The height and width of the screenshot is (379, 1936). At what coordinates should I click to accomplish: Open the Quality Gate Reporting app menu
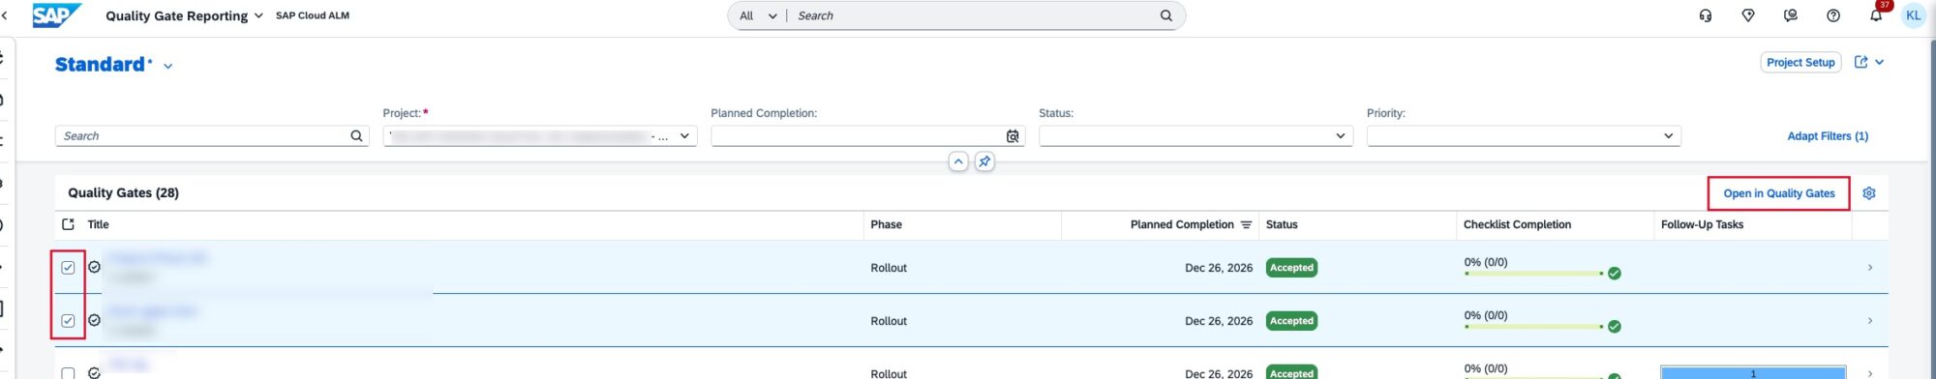184,15
